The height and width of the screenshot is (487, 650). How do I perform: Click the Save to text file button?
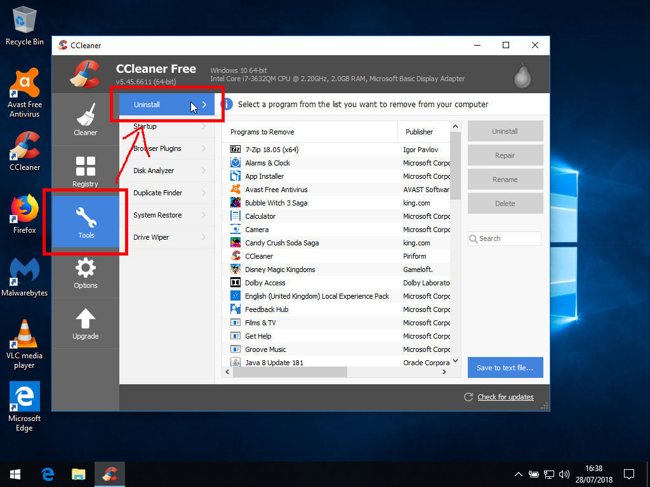[x=505, y=368]
